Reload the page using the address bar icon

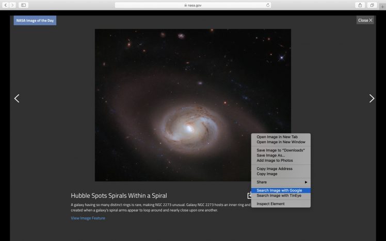tap(268, 5)
